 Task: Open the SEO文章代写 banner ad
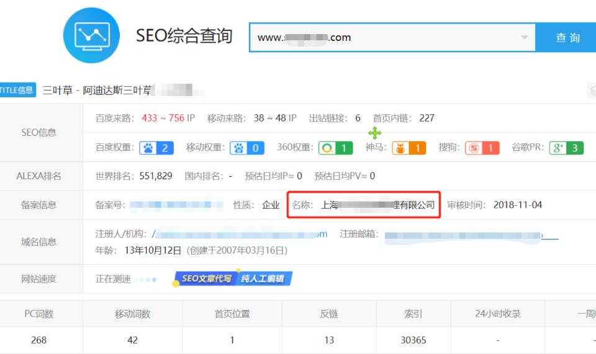click(233, 279)
